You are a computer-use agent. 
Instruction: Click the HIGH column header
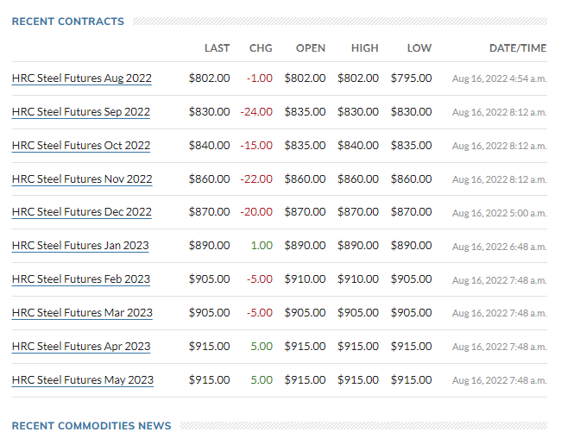pyautogui.click(x=365, y=48)
